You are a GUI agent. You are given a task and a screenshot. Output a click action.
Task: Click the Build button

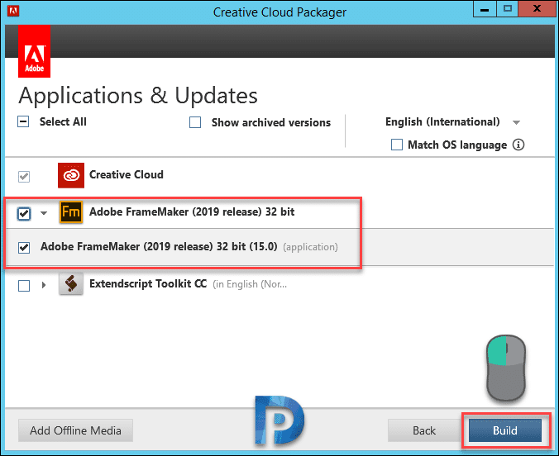(x=504, y=430)
